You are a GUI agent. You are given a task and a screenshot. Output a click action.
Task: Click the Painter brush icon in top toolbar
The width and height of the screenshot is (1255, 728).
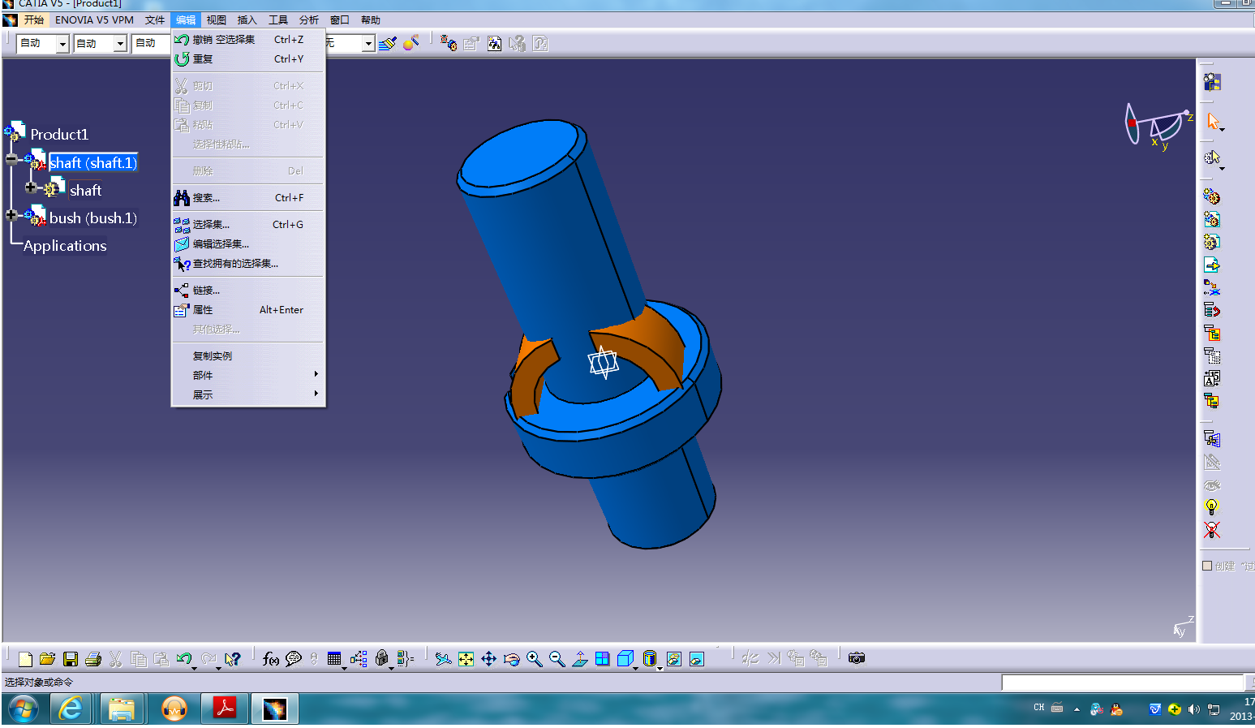coord(388,43)
